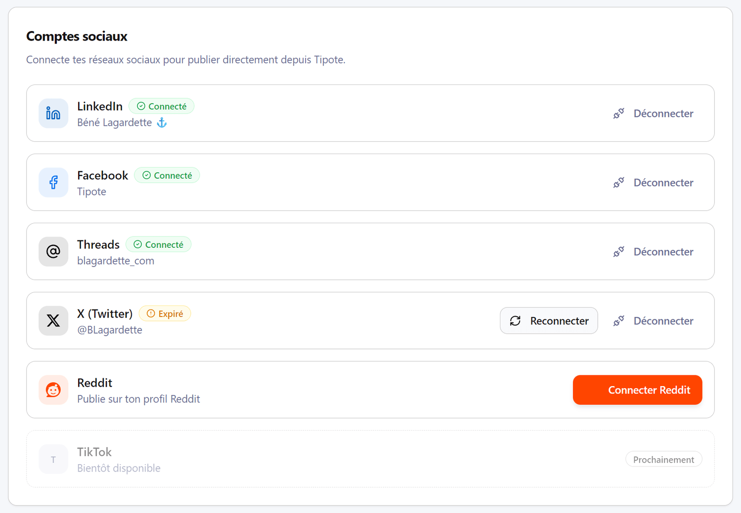The image size is (741, 513).
Task: Click the Facebook logo icon
Action: [53, 183]
